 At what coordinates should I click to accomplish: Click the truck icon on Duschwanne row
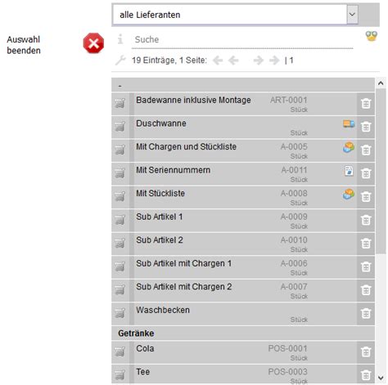coord(349,123)
